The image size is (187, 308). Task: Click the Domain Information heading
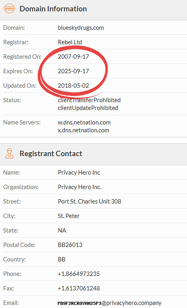coord(53,9)
